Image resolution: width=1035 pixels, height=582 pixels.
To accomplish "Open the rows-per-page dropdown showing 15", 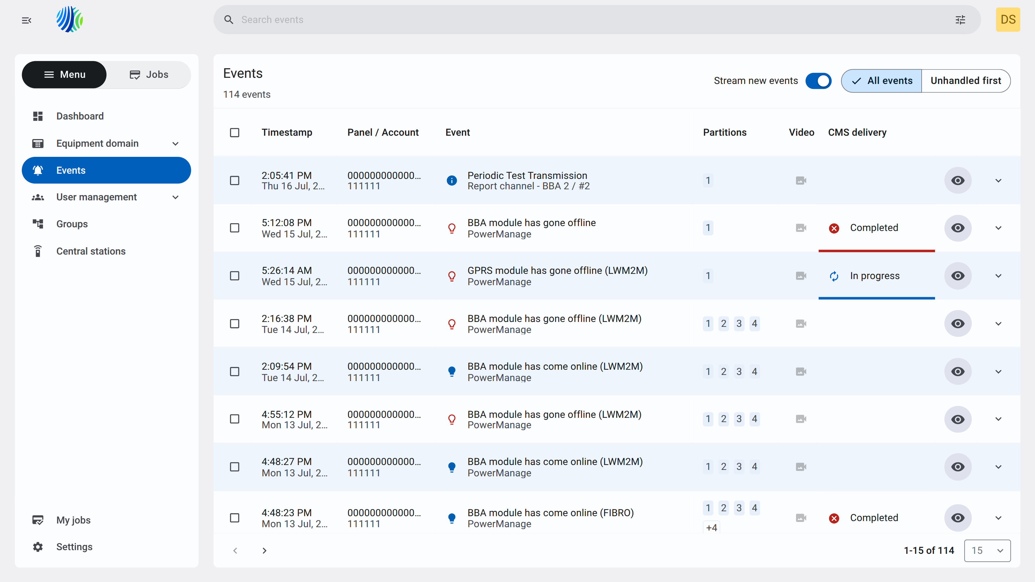I will [987, 550].
